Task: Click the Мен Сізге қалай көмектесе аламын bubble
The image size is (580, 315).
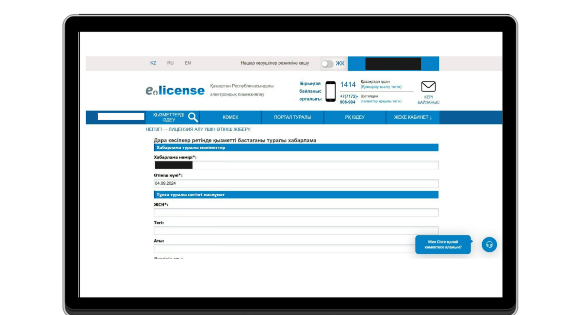Action: (443, 244)
